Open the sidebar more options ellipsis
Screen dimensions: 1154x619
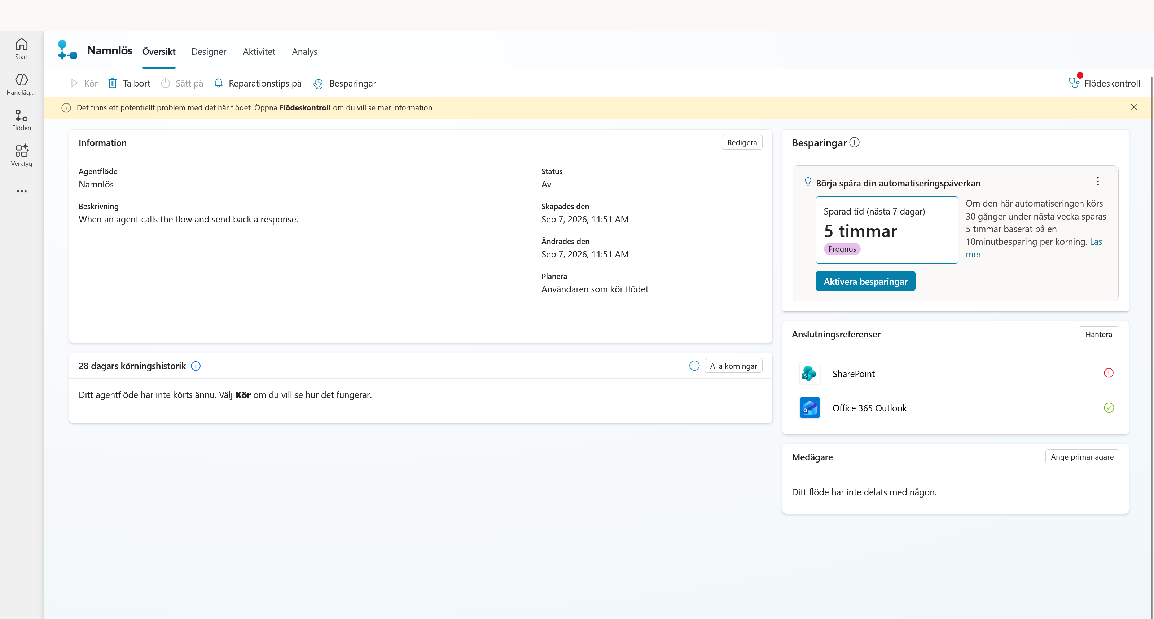22,191
